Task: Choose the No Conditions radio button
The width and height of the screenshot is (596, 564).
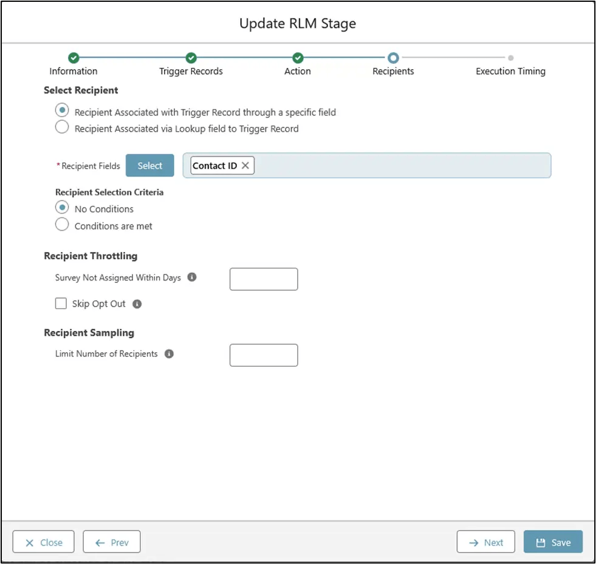Action: (62, 208)
